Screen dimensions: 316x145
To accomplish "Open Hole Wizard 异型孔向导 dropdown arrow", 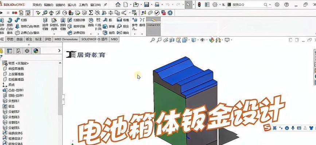I will [x=54, y=34].
